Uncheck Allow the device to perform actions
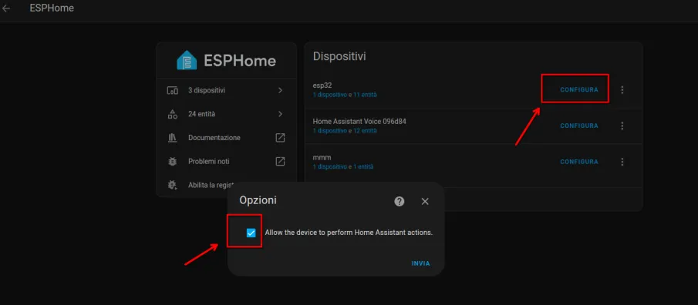Image resolution: width=698 pixels, height=305 pixels. pyautogui.click(x=251, y=233)
